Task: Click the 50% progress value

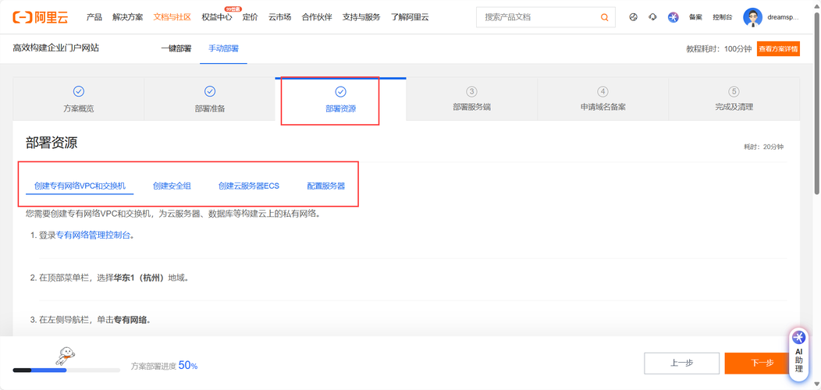Action: (x=188, y=365)
